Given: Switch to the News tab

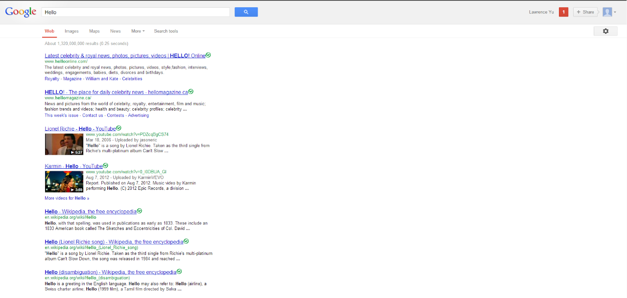Looking at the screenshot, I should tap(115, 31).
